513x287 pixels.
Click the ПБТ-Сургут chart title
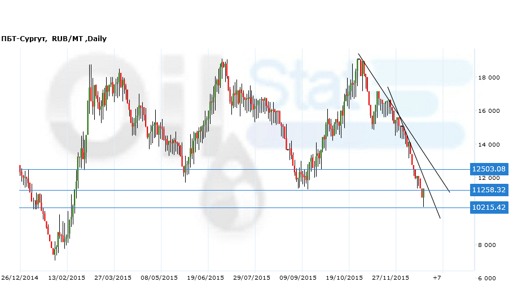(54, 39)
